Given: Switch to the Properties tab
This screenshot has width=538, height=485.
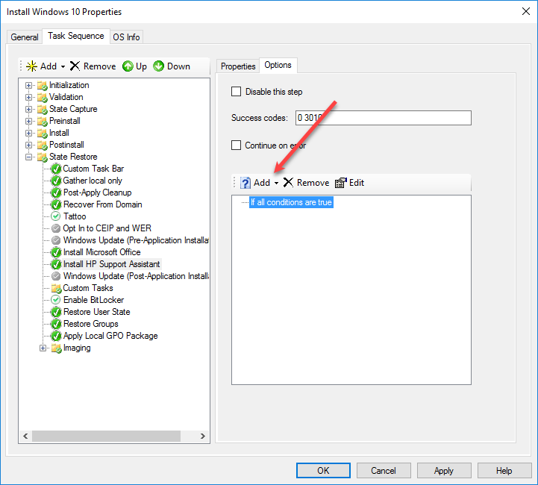Looking at the screenshot, I should 238,66.
